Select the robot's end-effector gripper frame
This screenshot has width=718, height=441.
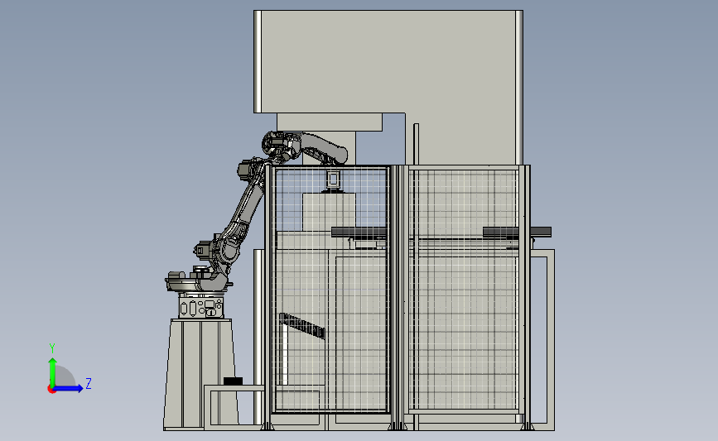click(x=334, y=180)
